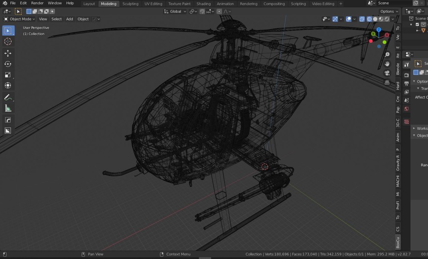
Task: Activate the Move tool
Action: point(8,53)
